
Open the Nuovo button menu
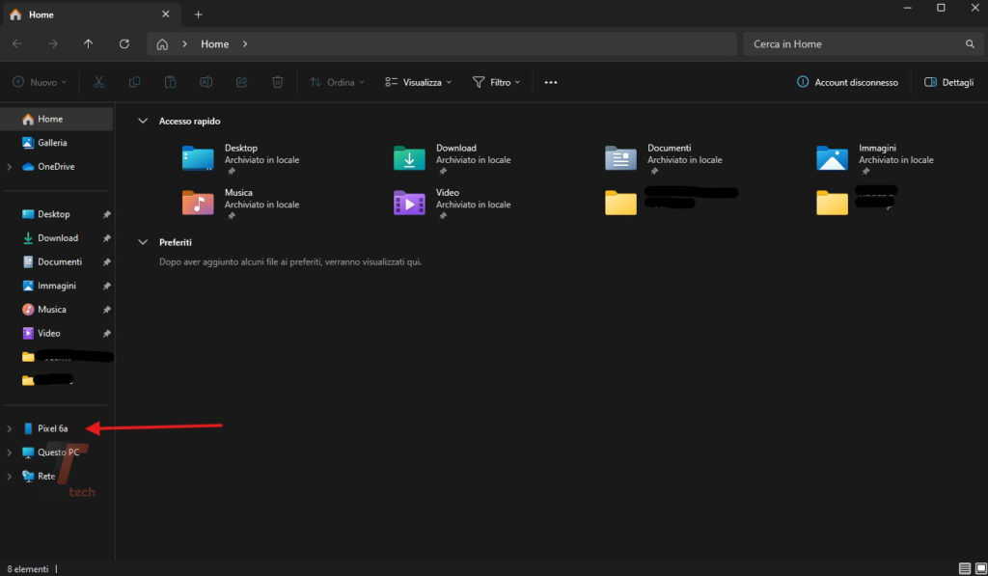[x=39, y=82]
